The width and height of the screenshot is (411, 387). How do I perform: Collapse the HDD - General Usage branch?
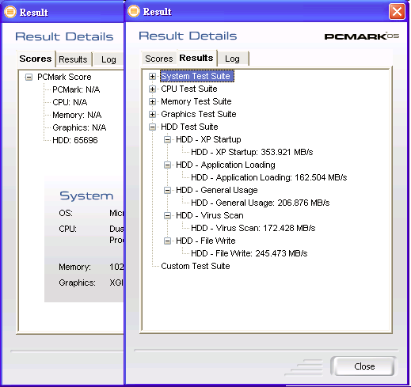pyautogui.click(x=167, y=190)
